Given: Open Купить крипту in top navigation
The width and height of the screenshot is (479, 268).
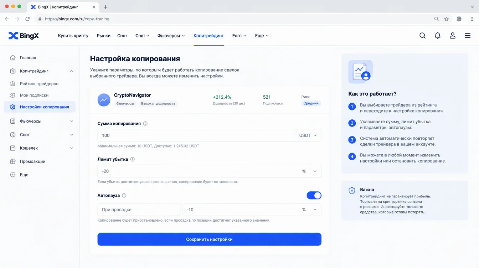Looking at the screenshot, I should 73,36.
